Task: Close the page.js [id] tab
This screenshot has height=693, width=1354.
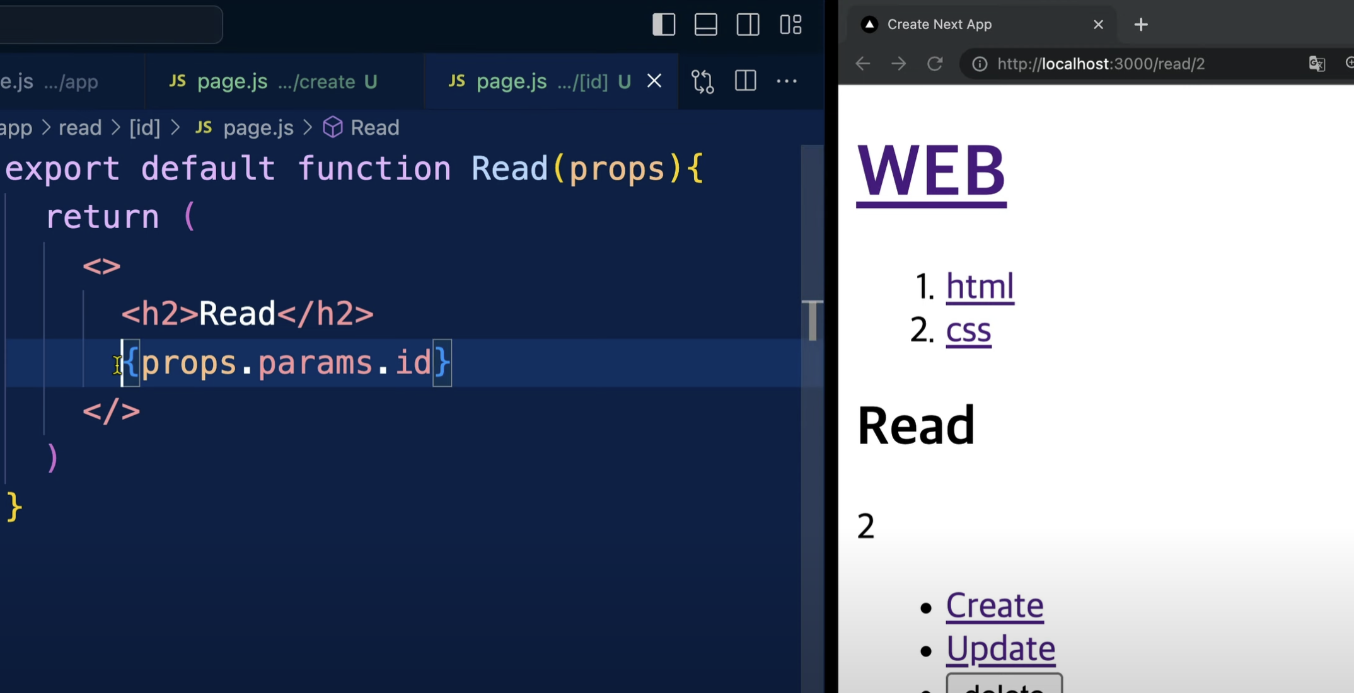Action: point(654,81)
